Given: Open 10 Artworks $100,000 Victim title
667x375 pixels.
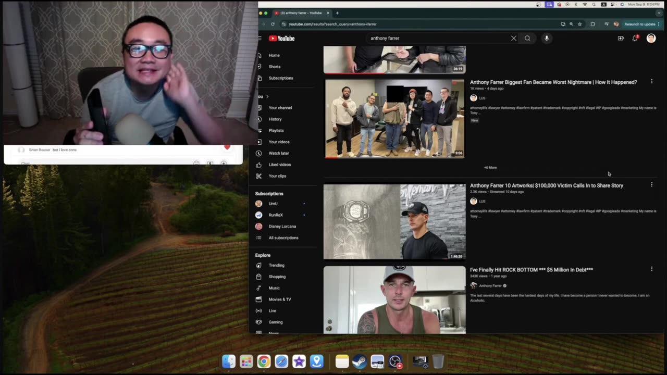Looking at the screenshot, I should pos(547,185).
